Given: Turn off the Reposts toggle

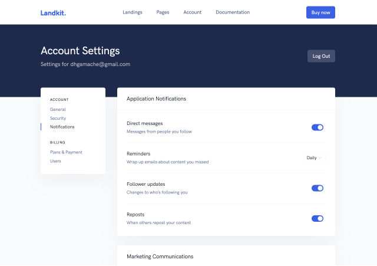Looking at the screenshot, I should (318, 218).
